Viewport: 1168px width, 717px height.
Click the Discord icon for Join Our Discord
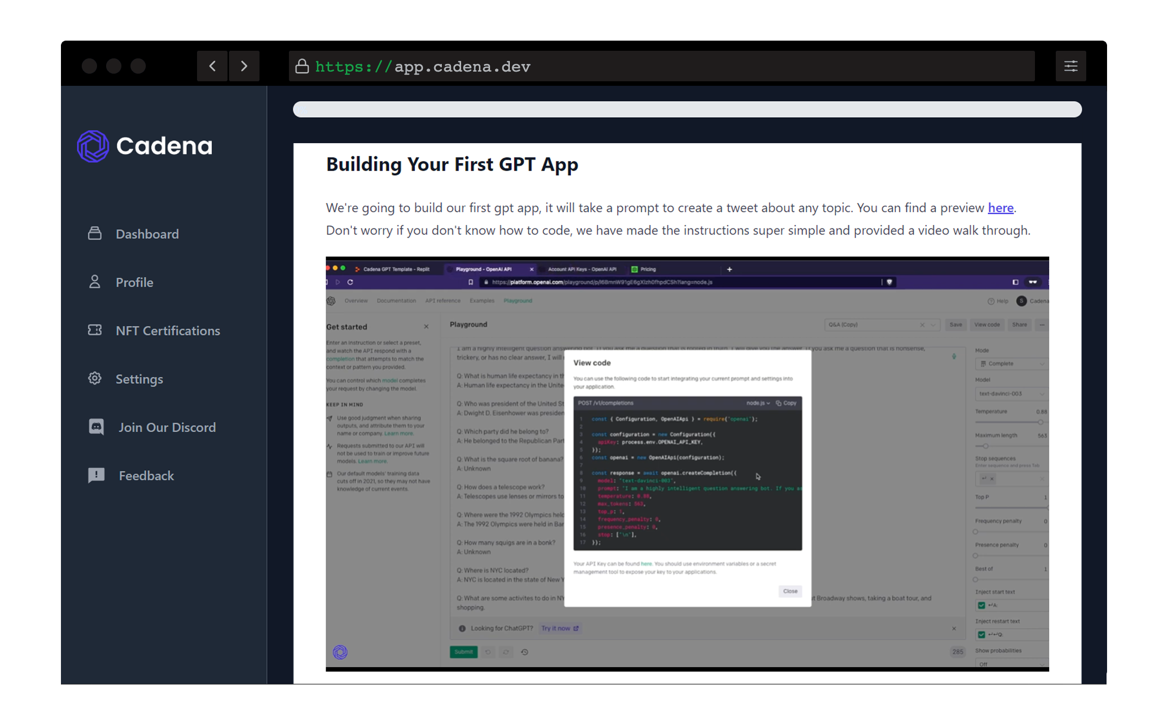pyautogui.click(x=96, y=427)
